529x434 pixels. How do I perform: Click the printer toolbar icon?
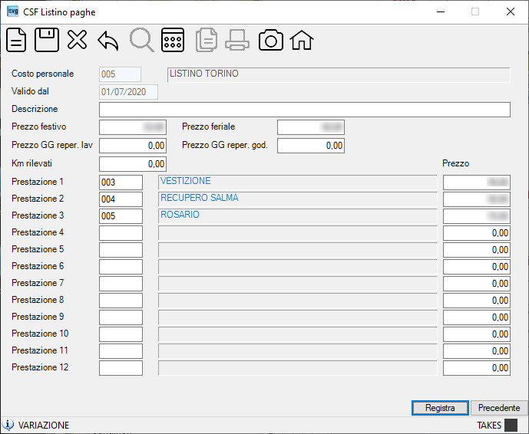[x=237, y=40]
